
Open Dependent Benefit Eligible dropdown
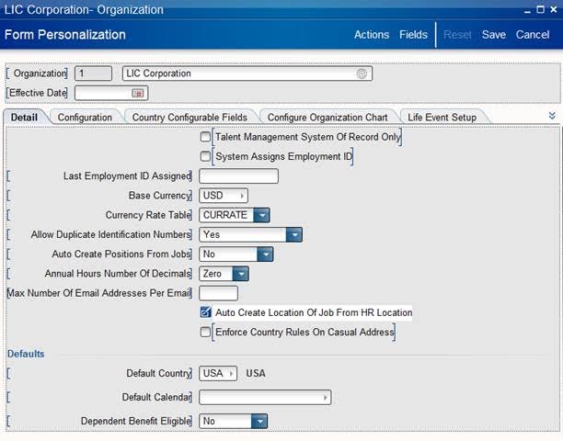259,422
